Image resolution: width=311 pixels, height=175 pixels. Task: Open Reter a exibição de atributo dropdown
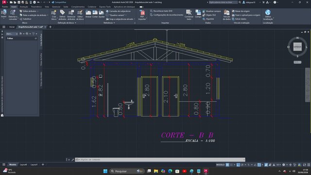(48, 15)
